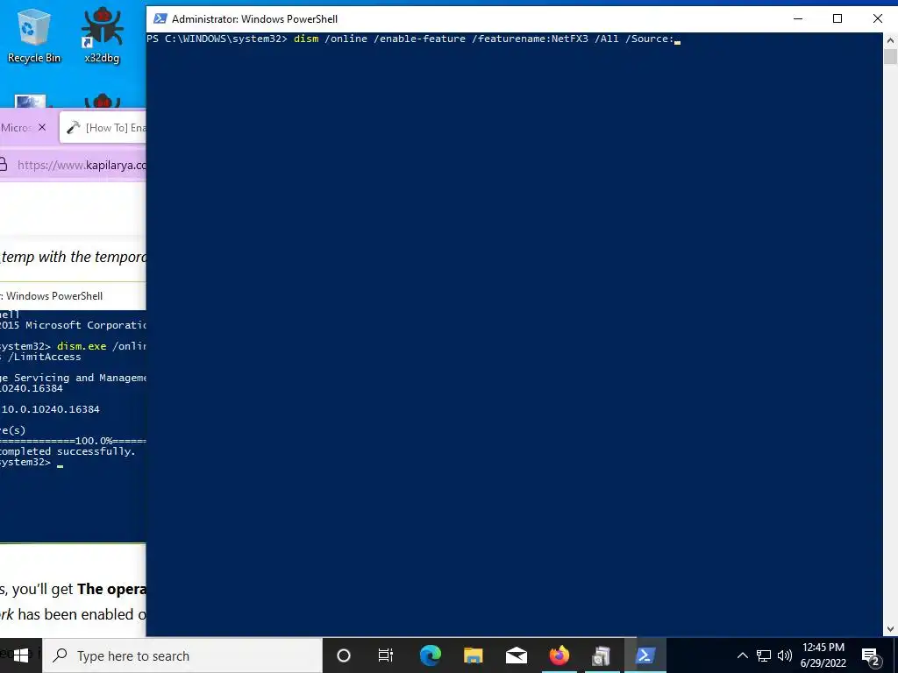Open the notification center icon

click(x=871, y=655)
